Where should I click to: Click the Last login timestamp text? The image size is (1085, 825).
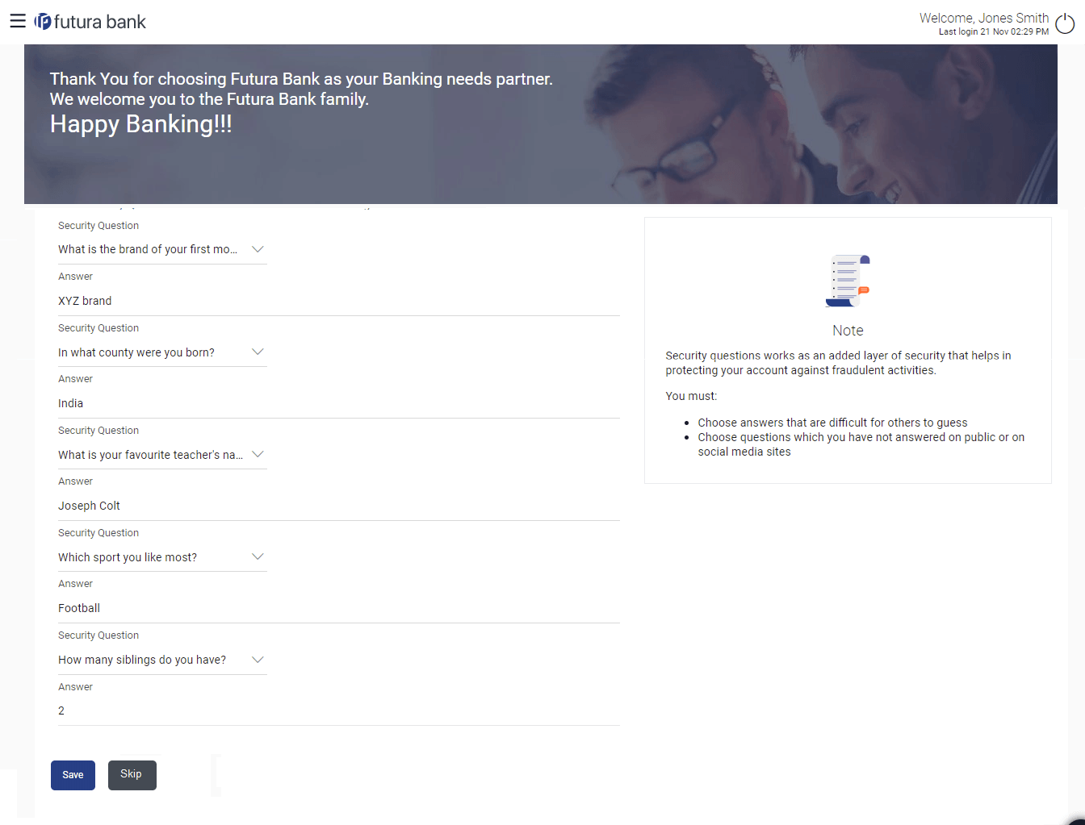pos(993,32)
